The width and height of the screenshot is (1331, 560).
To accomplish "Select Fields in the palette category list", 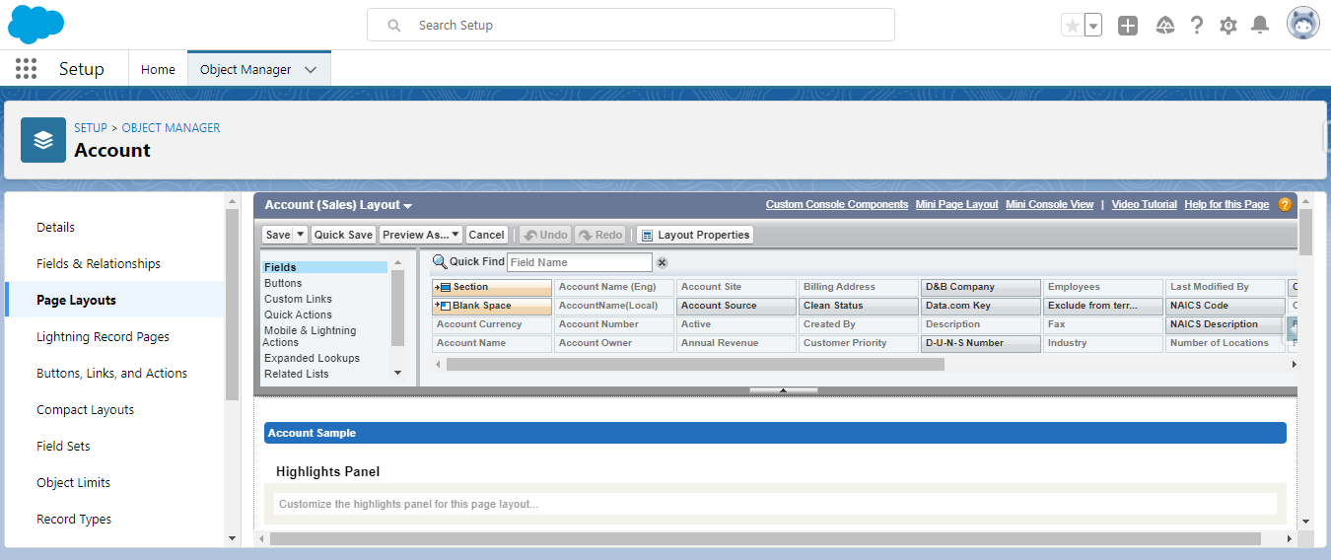I will click(324, 267).
